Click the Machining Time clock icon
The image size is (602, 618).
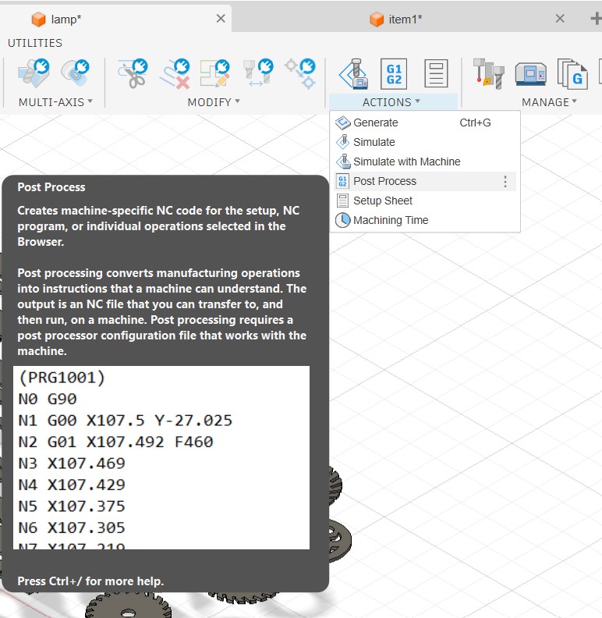pyautogui.click(x=343, y=220)
